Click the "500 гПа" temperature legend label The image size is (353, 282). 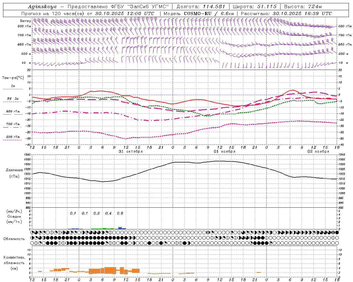click(13, 137)
